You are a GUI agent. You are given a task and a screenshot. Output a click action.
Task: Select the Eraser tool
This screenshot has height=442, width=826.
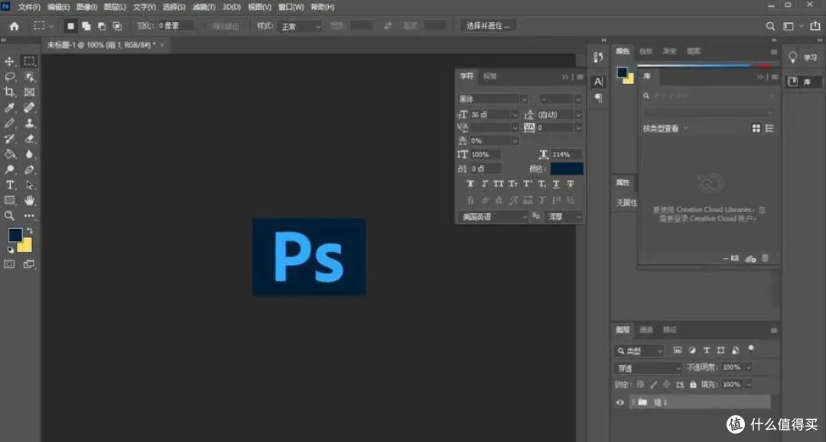[29, 139]
